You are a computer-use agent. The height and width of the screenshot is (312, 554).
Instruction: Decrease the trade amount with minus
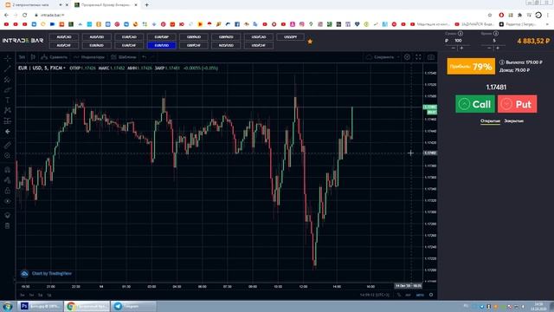click(454, 49)
